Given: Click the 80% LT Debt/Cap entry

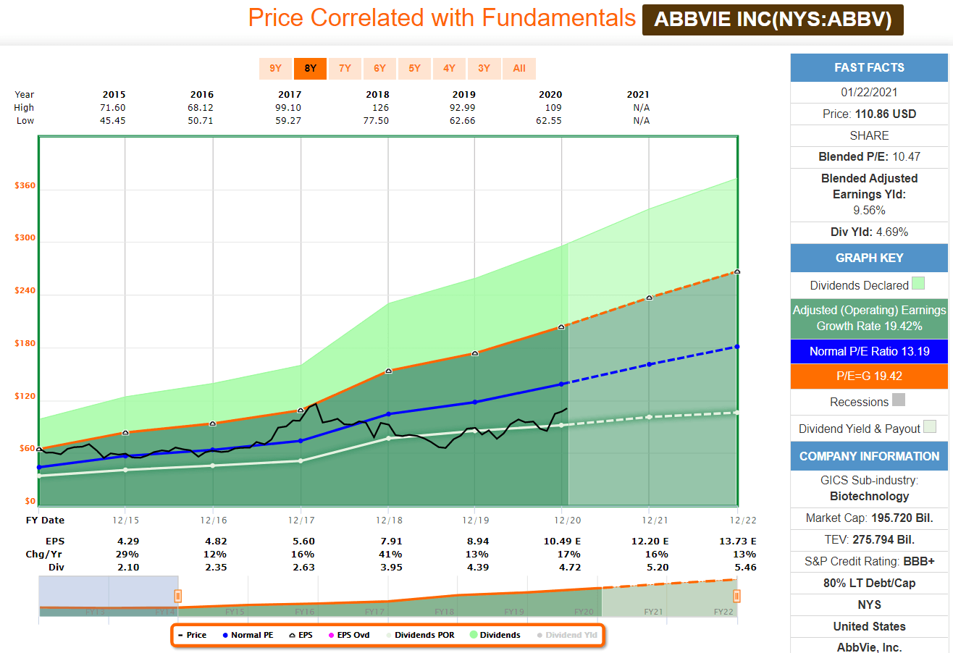Looking at the screenshot, I should coord(869,583).
